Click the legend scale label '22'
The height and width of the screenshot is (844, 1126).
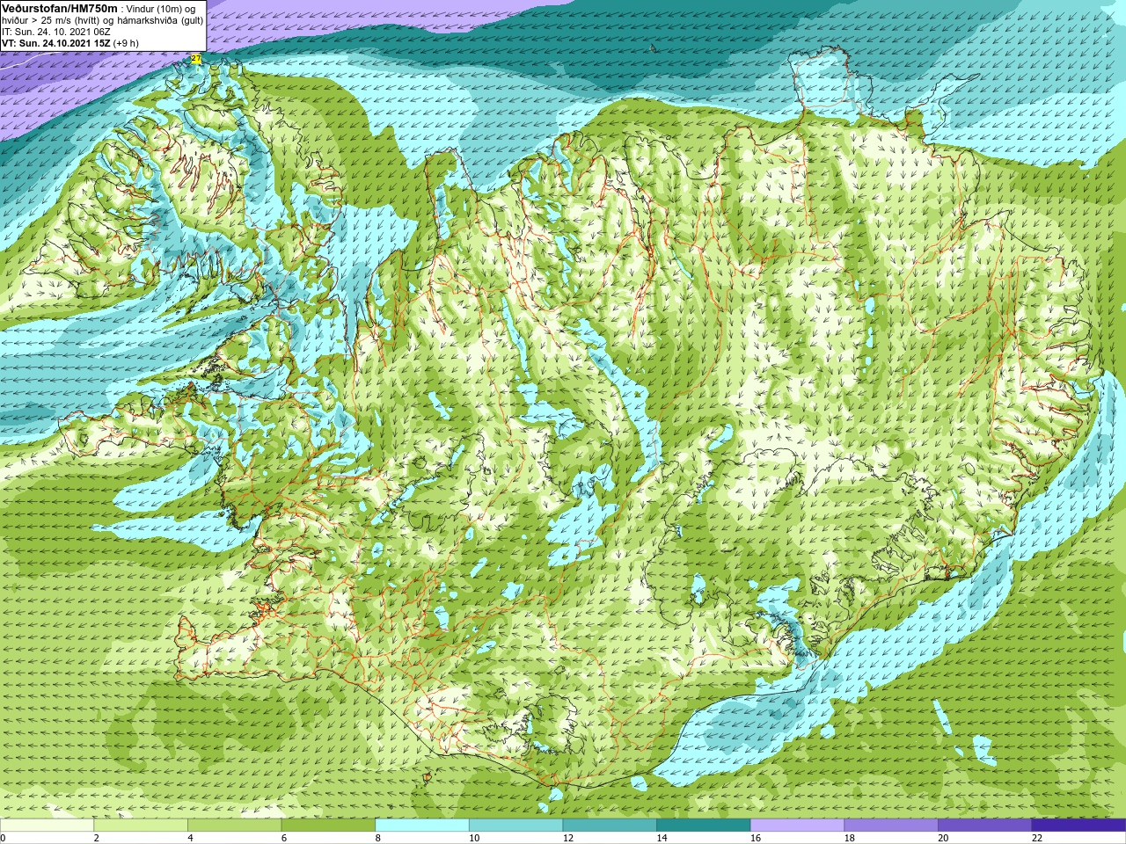click(1037, 838)
